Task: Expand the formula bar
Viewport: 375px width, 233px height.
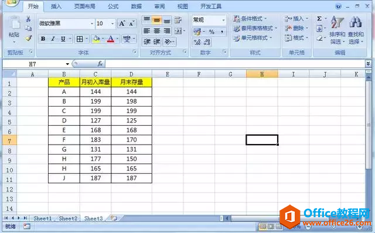Action: [x=369, y=64]
